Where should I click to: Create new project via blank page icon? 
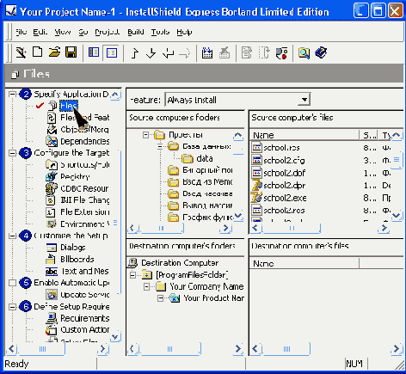37,52
